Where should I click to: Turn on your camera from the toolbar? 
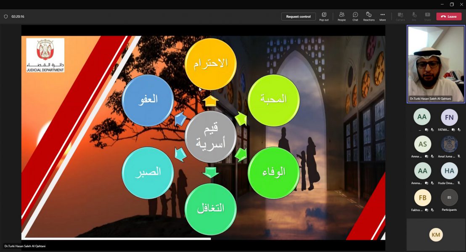[400, 16]
